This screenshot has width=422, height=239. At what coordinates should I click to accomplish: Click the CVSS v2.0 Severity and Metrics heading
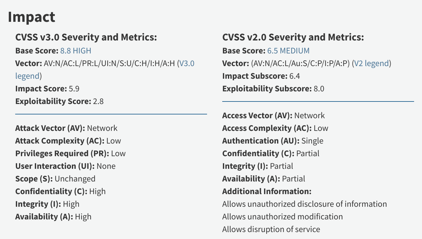click(293, 37)
